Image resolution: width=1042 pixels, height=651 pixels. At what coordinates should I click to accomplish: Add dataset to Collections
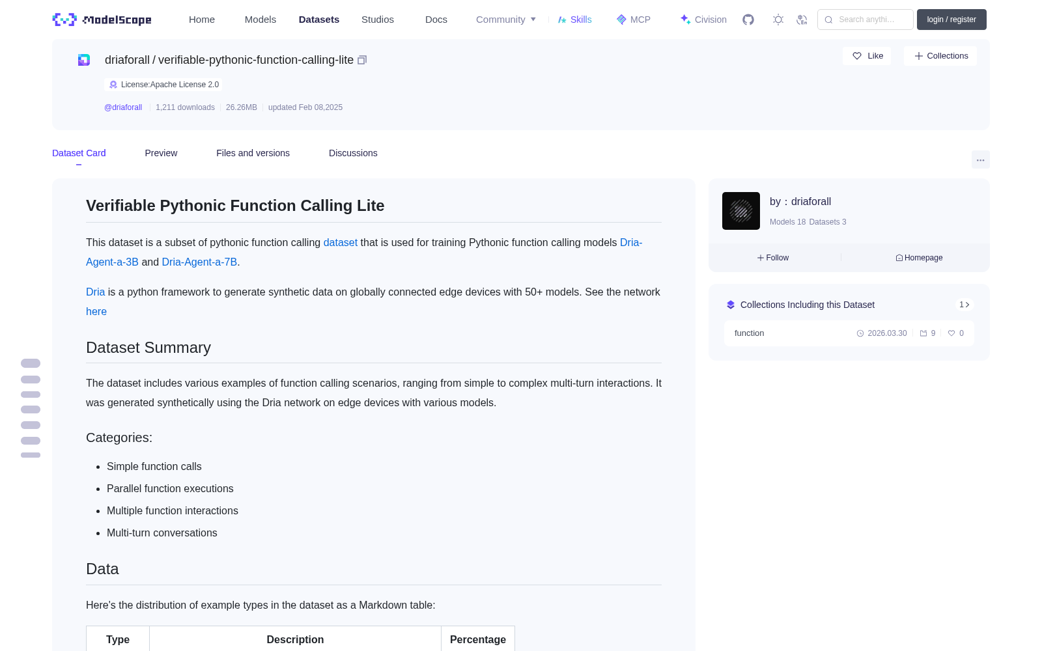click(x=940, y=56)
